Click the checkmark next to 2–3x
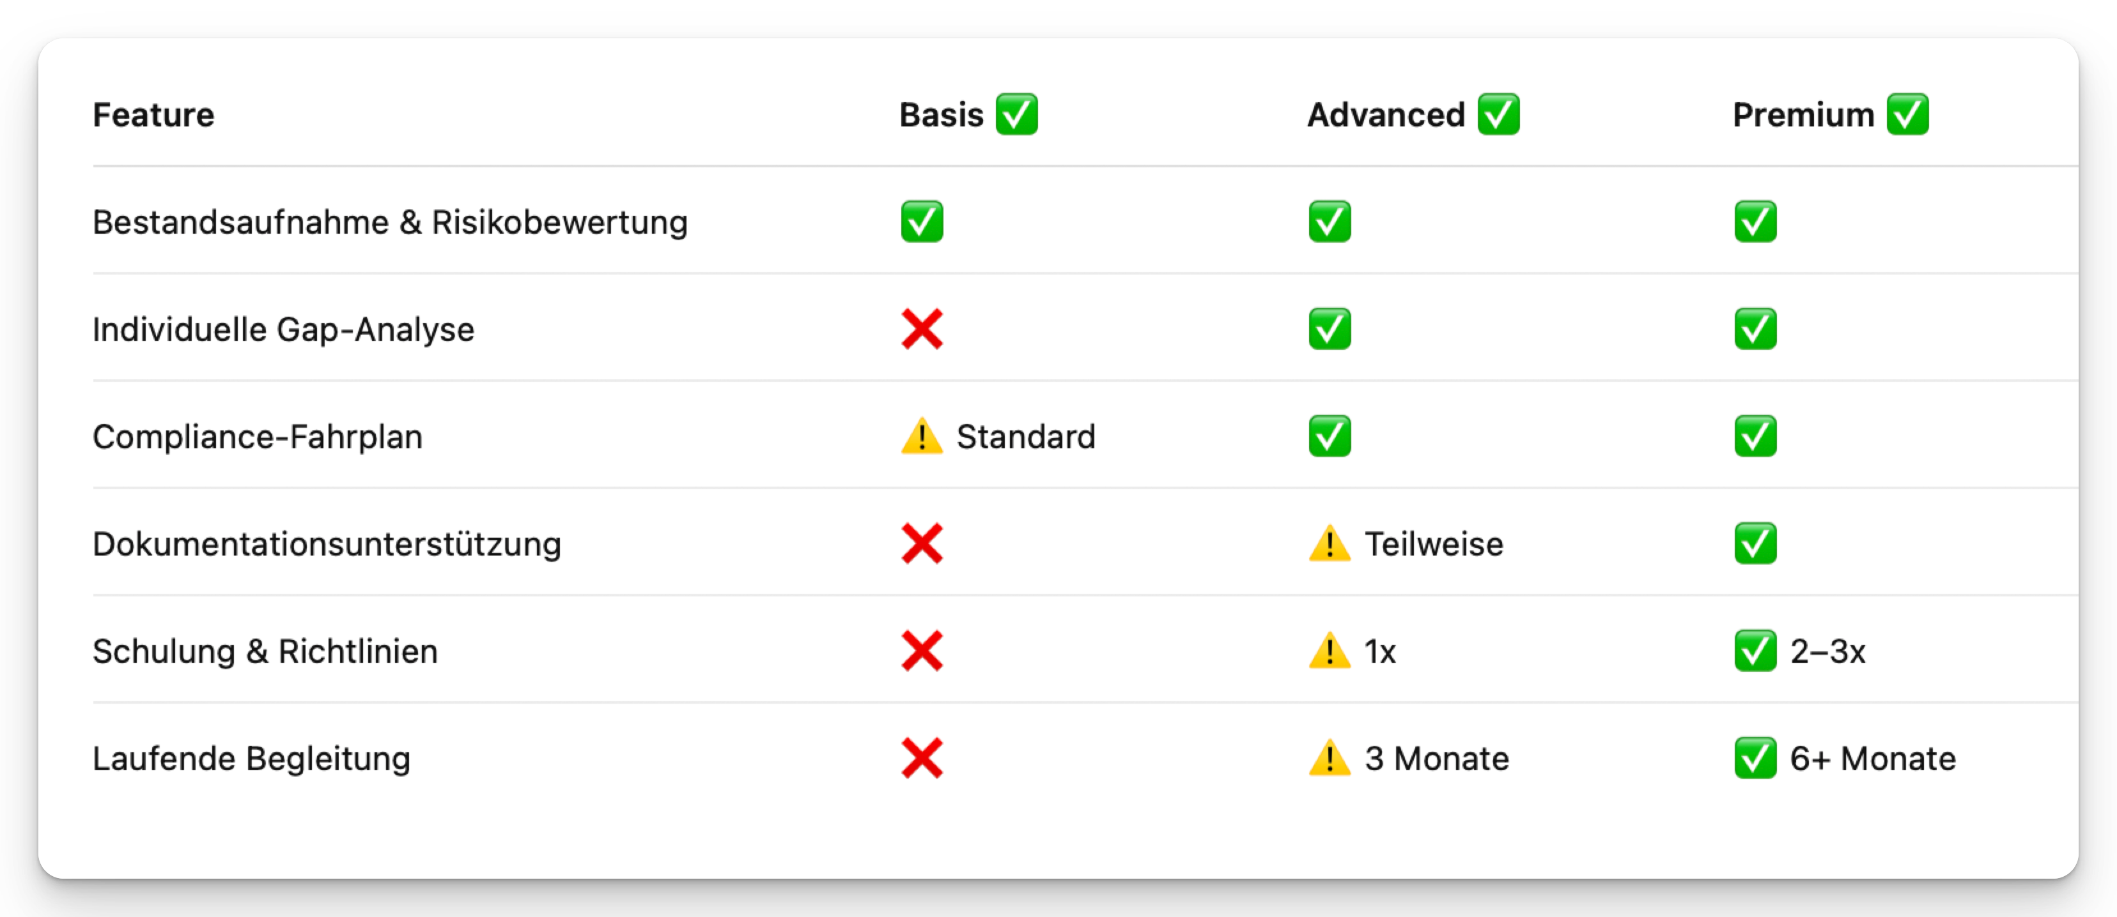This screenshot has width=2117, height=917. tap(1755, 651)
